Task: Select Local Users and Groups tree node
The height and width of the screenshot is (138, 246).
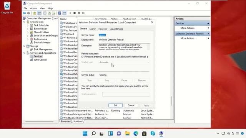Action: click(x=46, y=36)
